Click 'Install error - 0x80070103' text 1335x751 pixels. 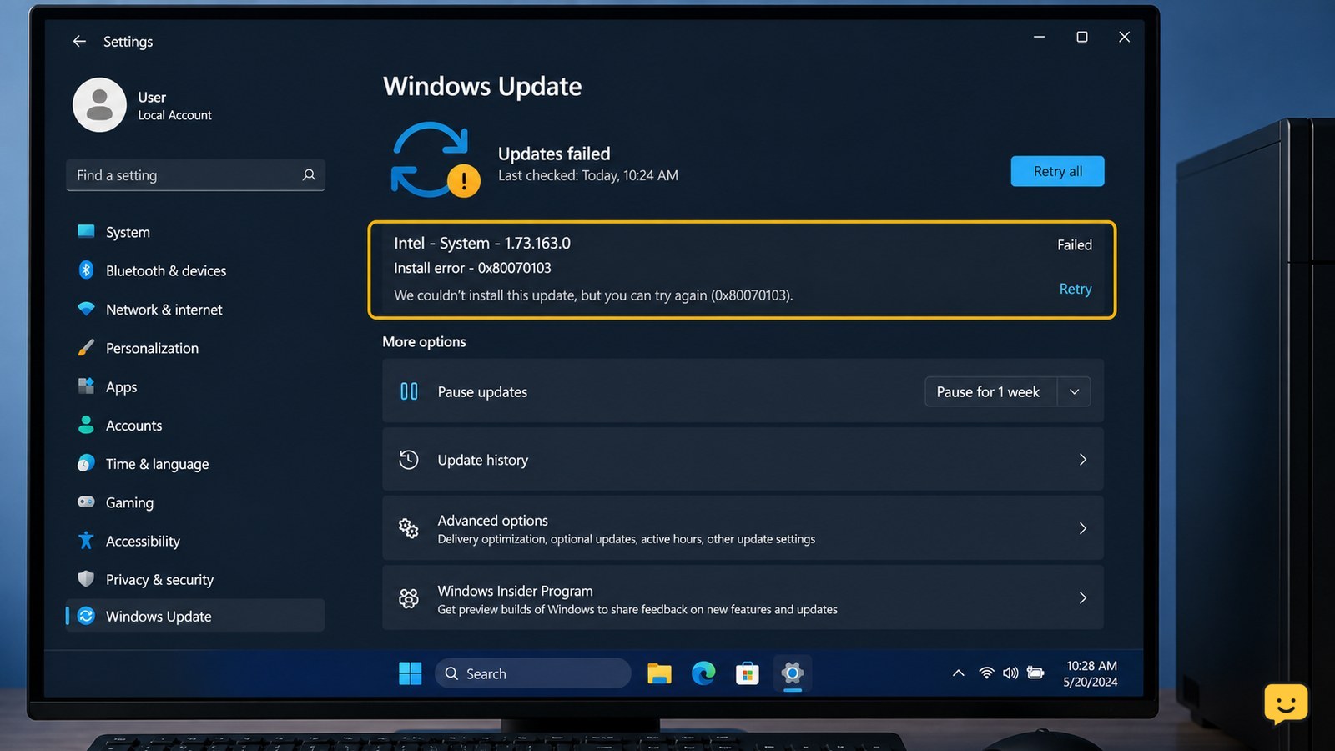pyautogui.click(x=472, y=268)
